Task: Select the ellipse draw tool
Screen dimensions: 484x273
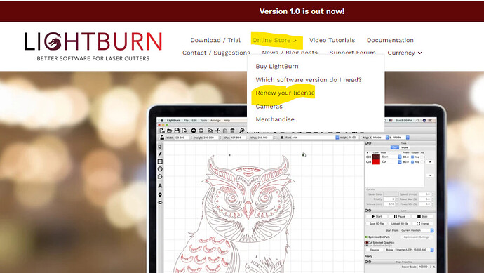Action: tap(160, 169)
